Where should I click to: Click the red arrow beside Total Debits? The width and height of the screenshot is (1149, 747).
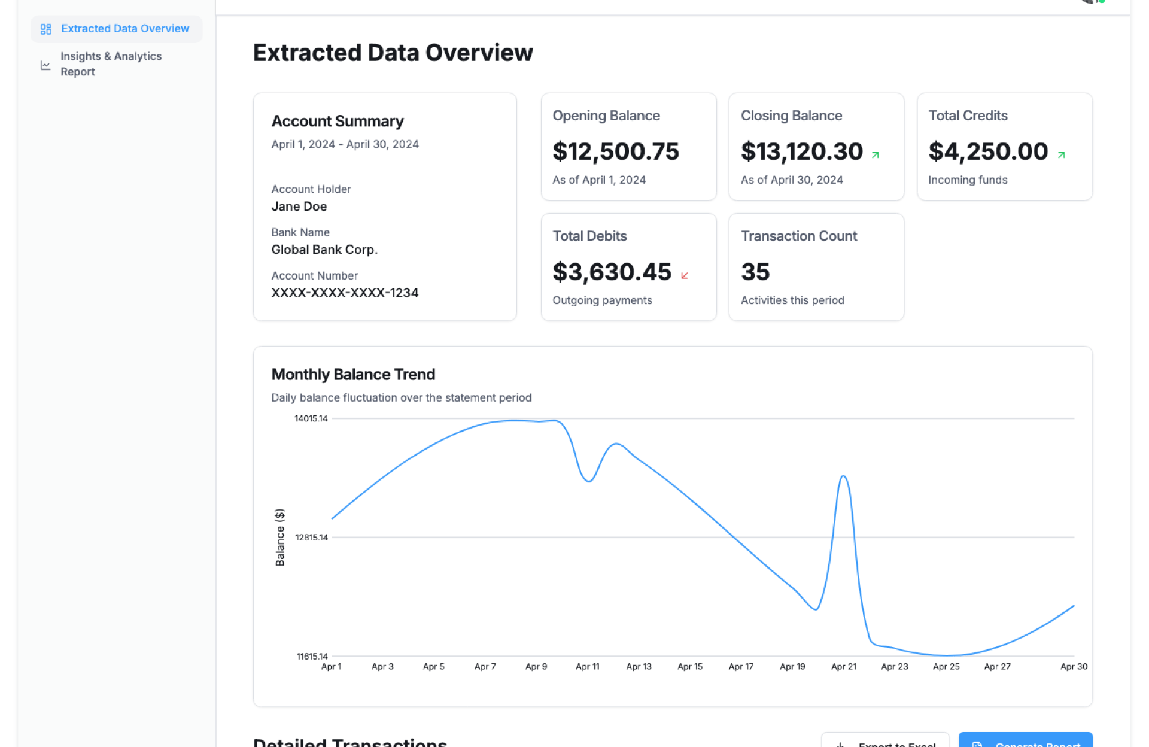point(685,275)
